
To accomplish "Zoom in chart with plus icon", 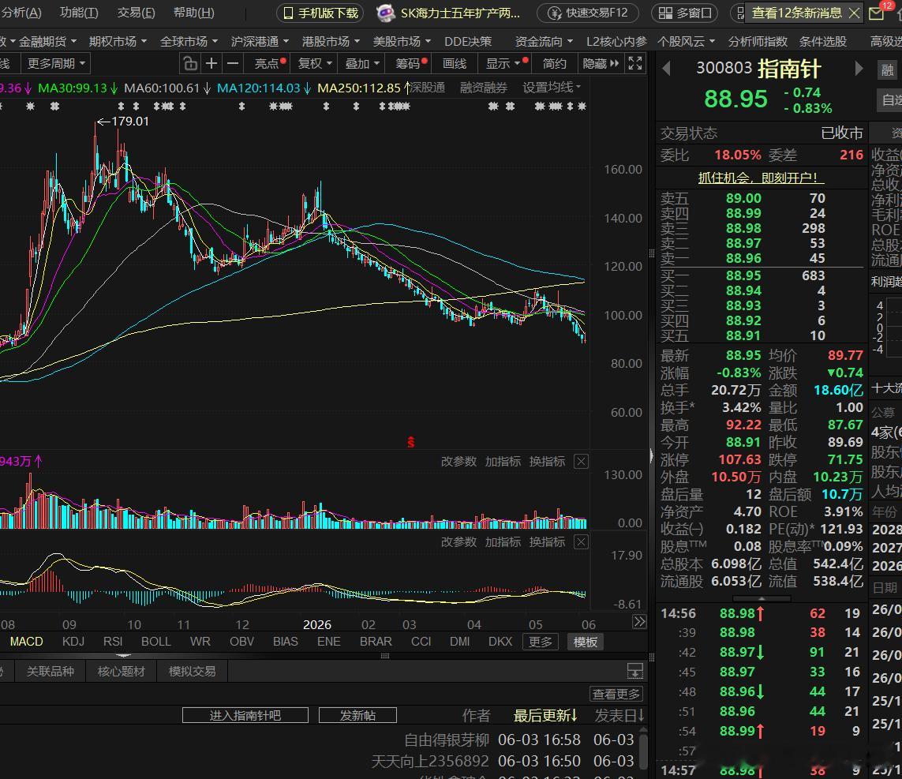I will coord(211,64).
